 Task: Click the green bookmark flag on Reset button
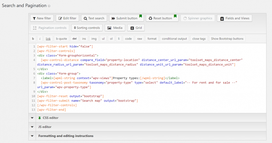click(175, 16)
